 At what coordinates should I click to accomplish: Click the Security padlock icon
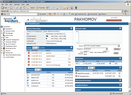pos(4,51)
